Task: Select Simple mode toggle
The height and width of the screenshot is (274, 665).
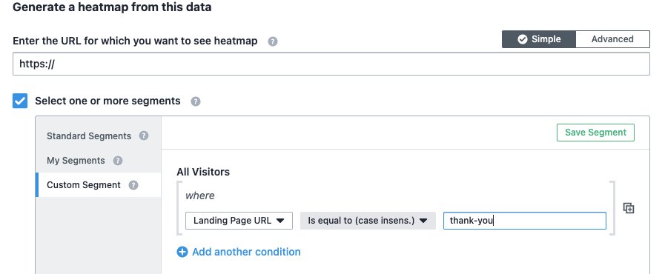Action: coord(539,39)
